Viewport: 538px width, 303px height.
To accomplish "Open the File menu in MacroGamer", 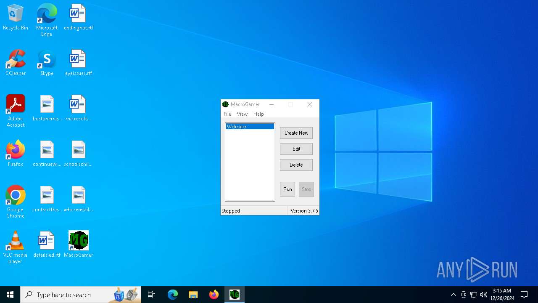I will [x=227, y=114].
